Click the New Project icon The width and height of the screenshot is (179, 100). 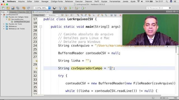click(x=8, y=8)
